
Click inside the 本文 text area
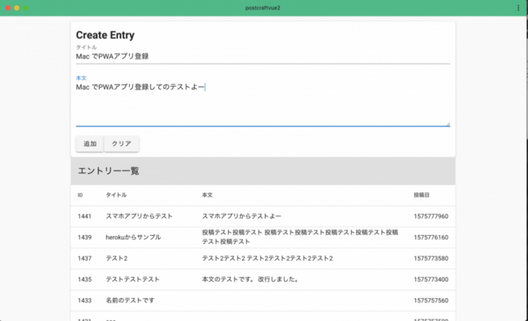[263, 102]
